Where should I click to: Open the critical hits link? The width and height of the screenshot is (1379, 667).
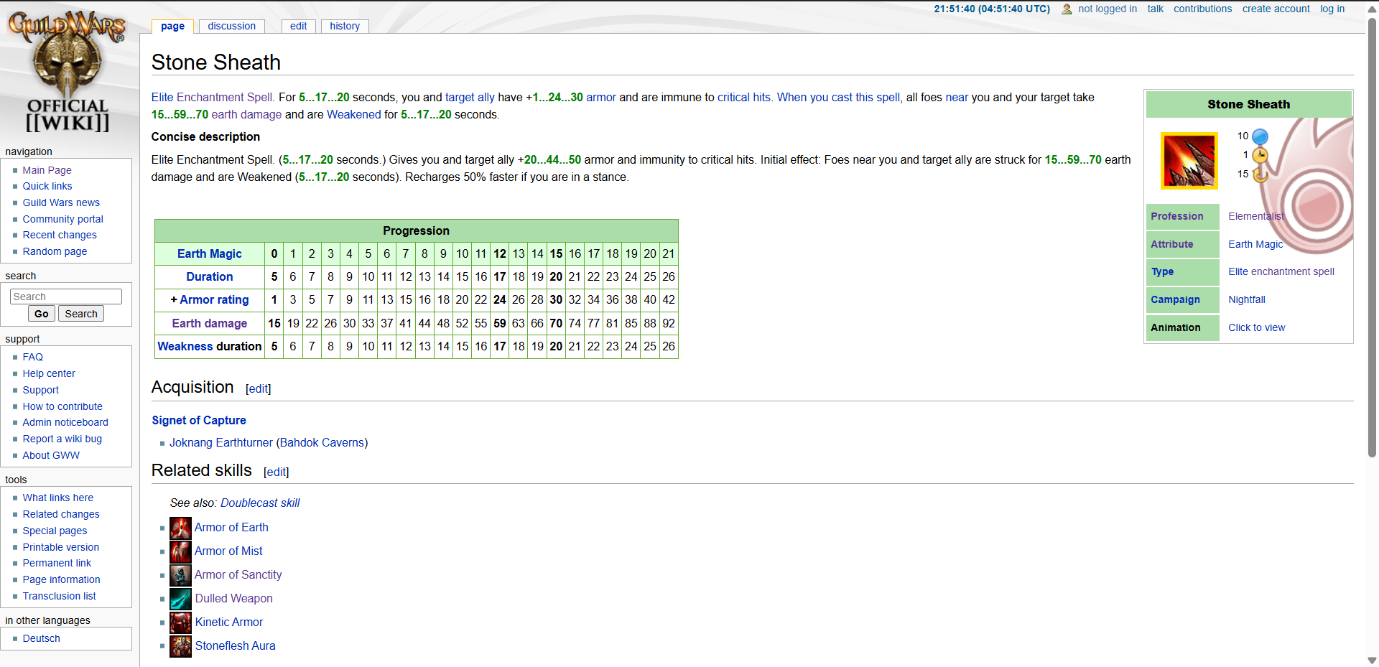pos(744,97)
